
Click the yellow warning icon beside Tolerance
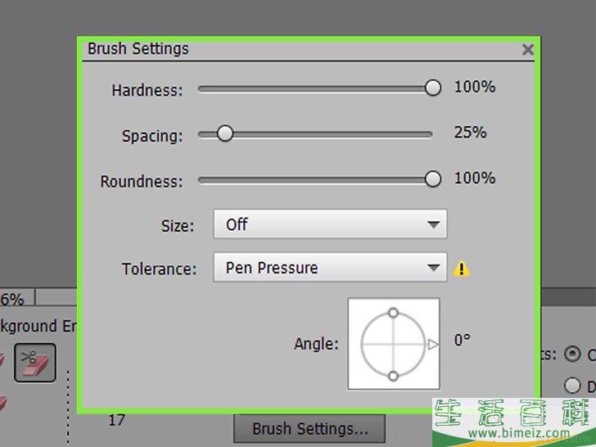pyautogui.click(x=462, y=268)
